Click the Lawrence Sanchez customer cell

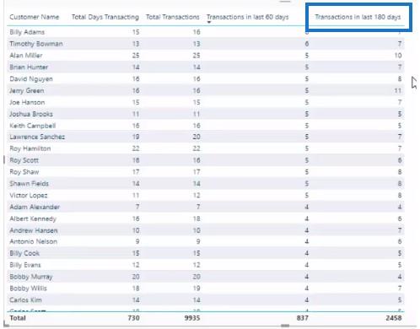37,137
